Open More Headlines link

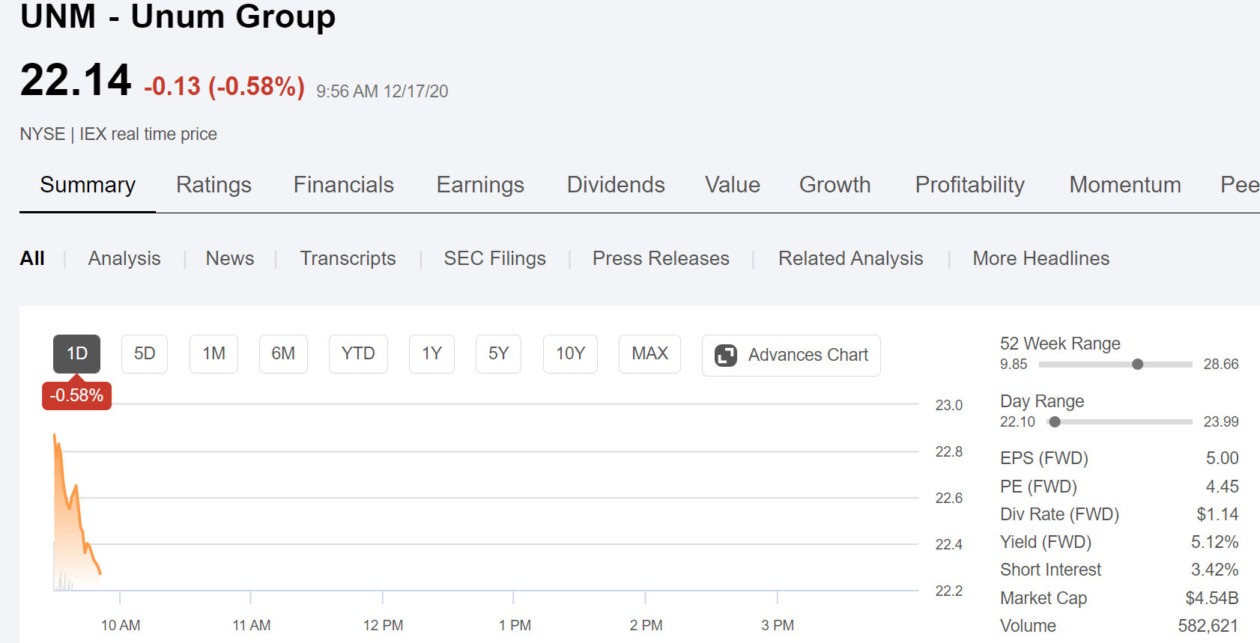1041,258
